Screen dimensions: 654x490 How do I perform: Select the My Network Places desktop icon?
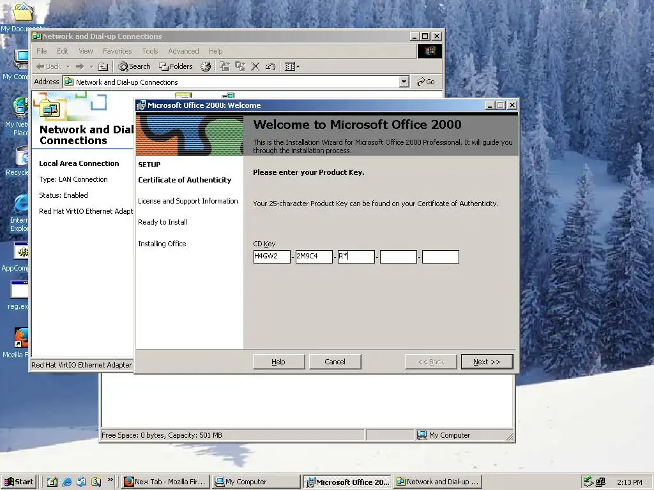[x=16, y=117]
